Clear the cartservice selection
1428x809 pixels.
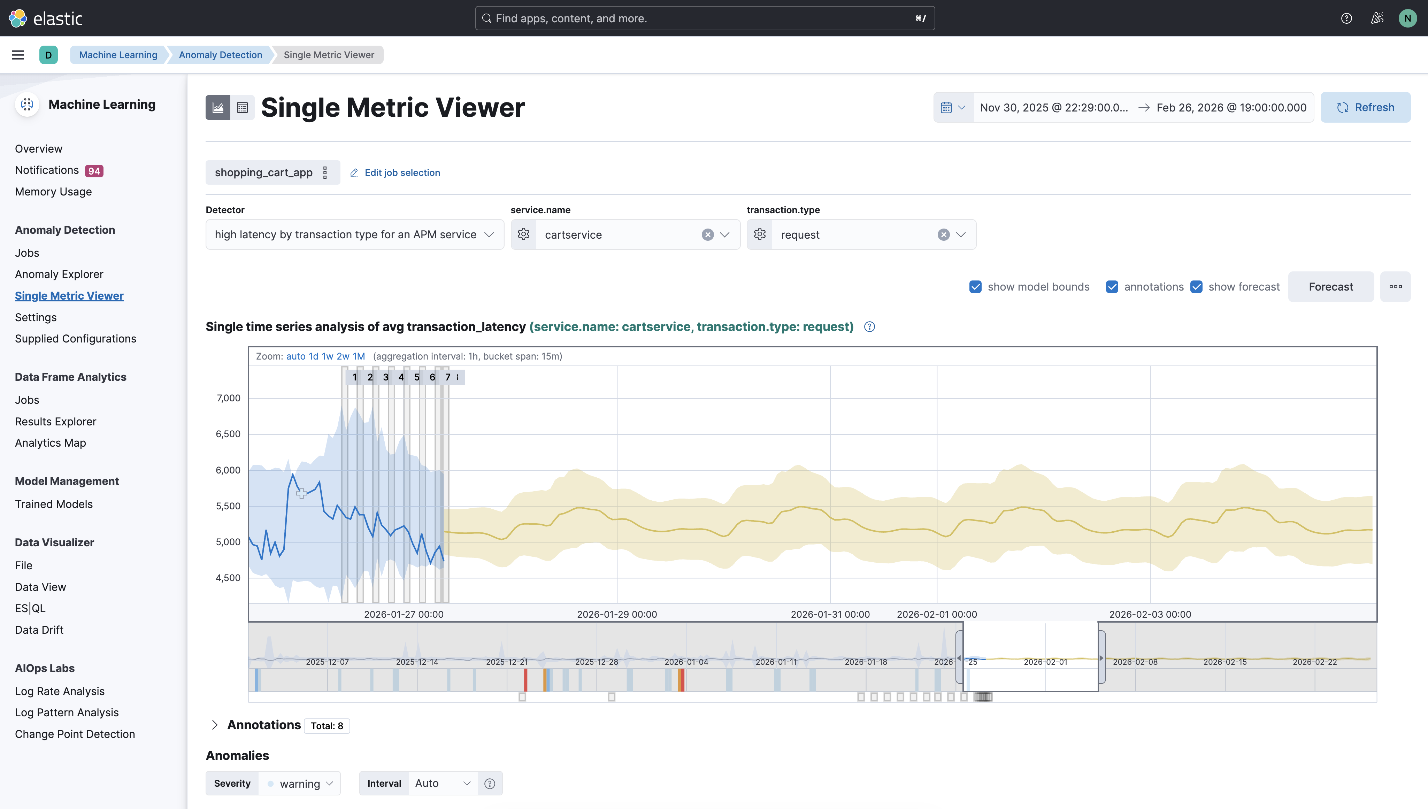707,234
